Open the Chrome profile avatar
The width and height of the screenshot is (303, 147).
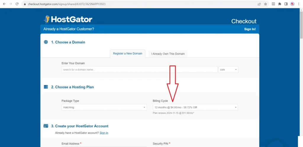click(292, 4)
